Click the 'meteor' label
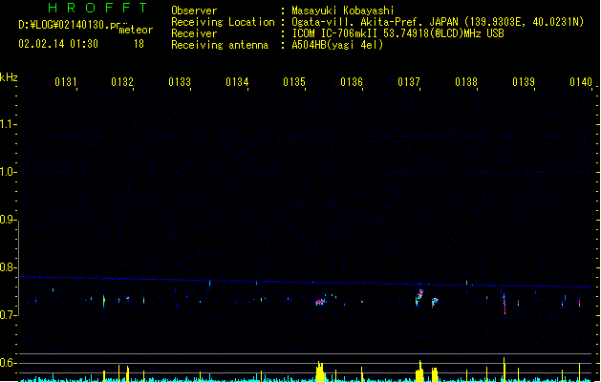 click(x=136, y=30)
